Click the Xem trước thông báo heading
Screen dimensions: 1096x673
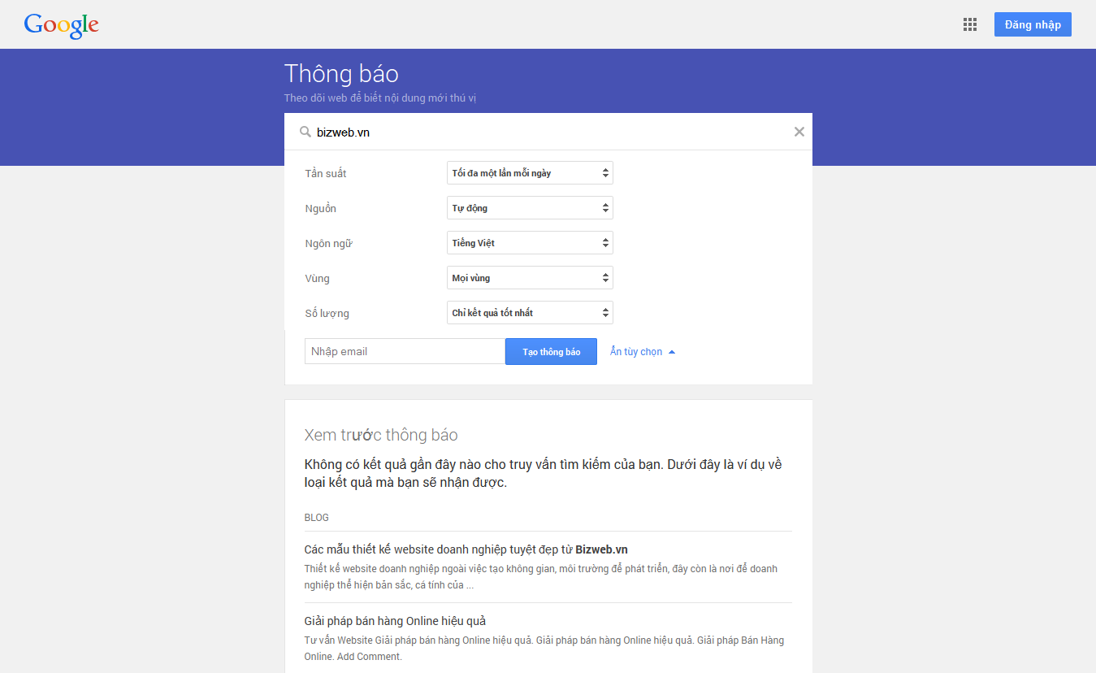[381, 435]
